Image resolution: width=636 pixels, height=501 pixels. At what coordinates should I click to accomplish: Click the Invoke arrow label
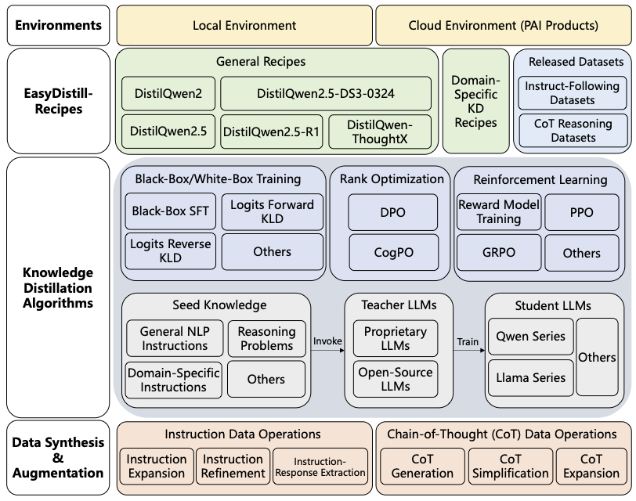pos(327,341)
